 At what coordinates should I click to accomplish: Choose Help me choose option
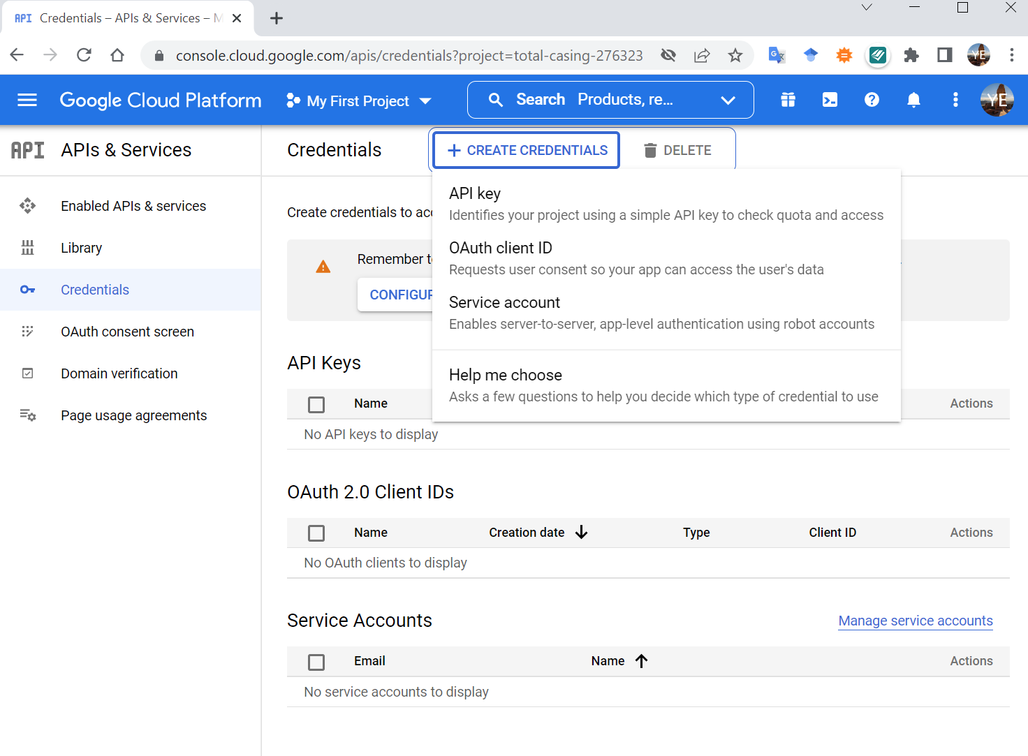(666, 385)
